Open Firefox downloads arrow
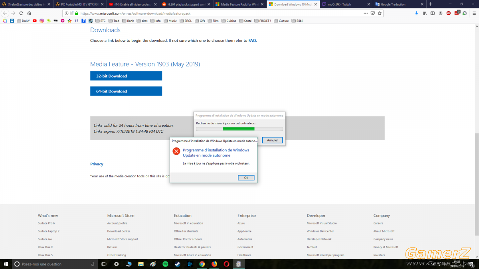This screenshot has height=269, width=479. pyautogui.click(x=417, y=13)
